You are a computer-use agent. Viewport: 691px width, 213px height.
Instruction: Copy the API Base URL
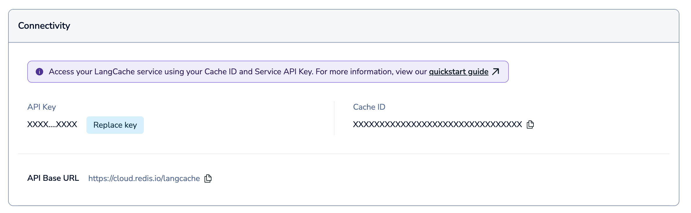[208, 178]
